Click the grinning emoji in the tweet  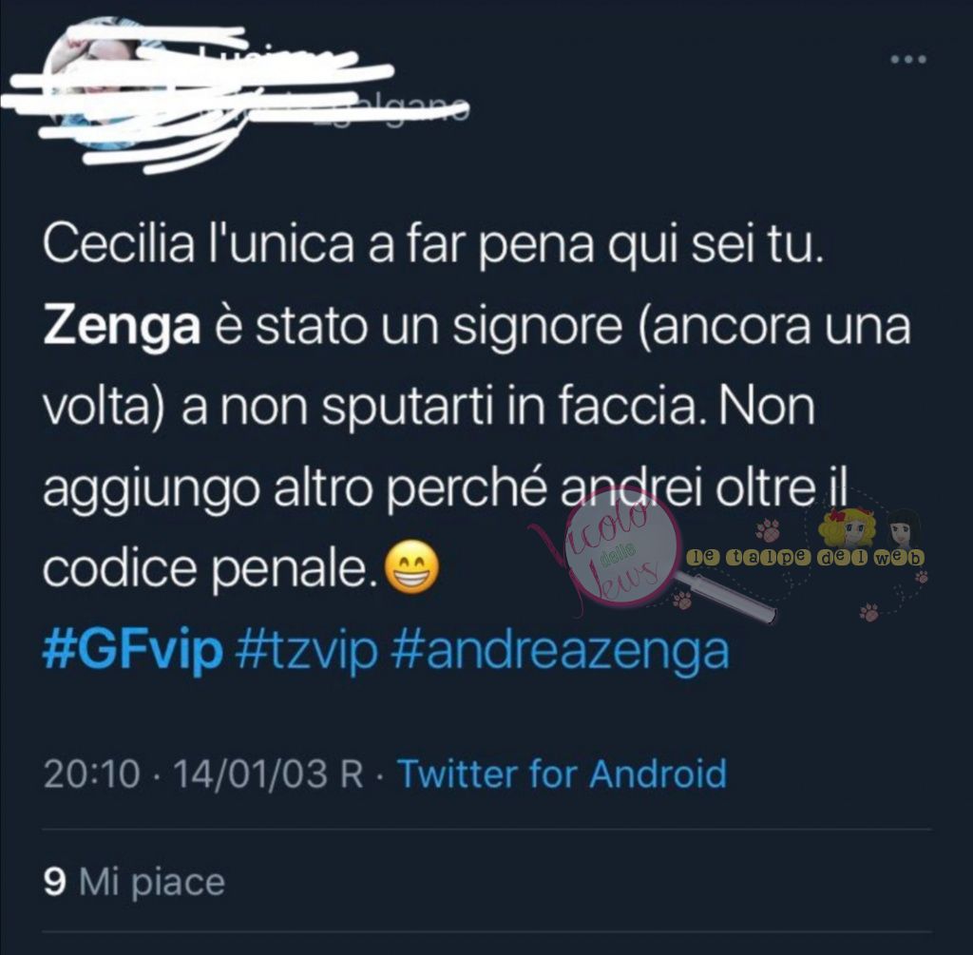[412, 567]
